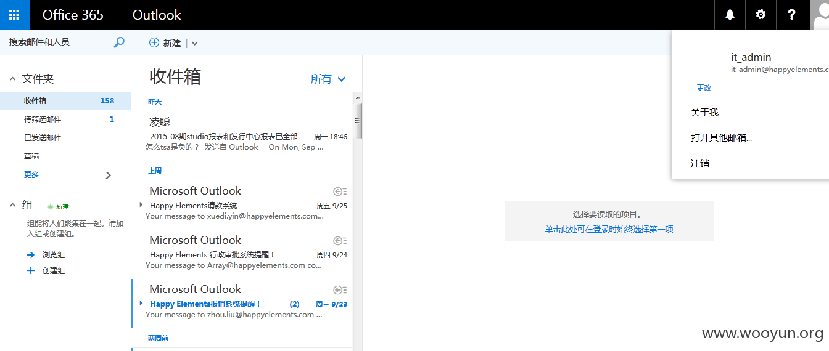This screenshot has width=829, height=351.
Task: Select the 待筛选邮件 folder
Action: [65, 119]
